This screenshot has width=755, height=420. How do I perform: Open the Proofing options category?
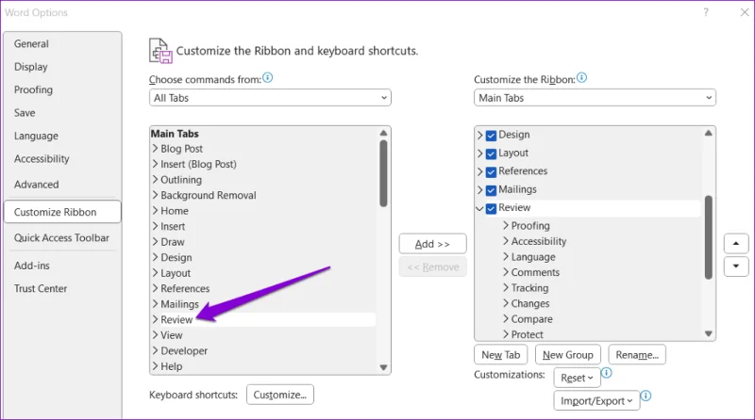coord(33,89)
